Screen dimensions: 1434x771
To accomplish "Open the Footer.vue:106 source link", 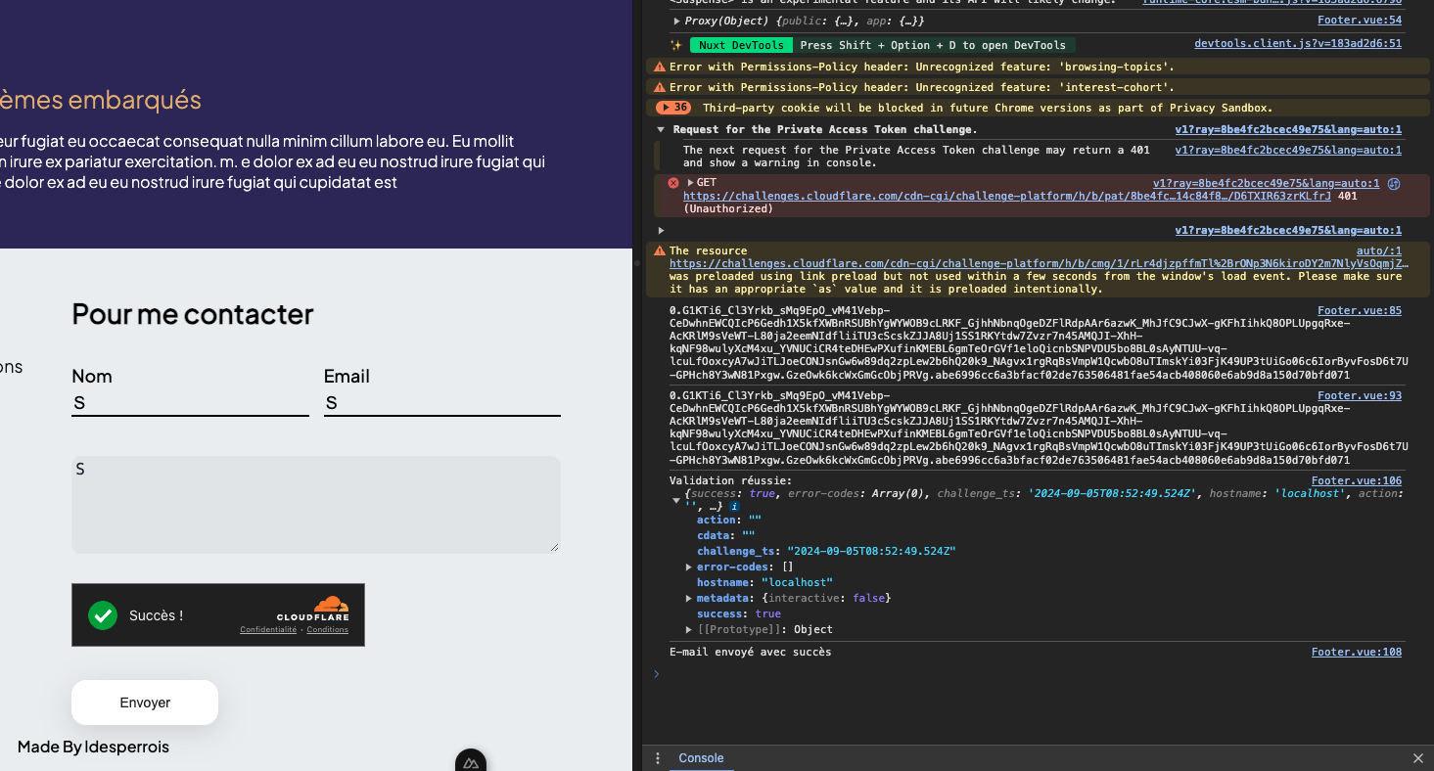I will pos(1357,480).
